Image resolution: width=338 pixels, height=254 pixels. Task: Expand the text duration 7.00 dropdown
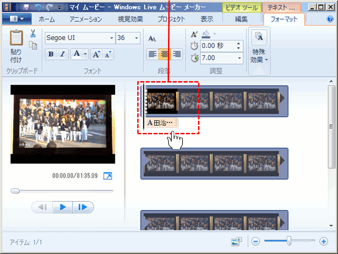point(240,58)
